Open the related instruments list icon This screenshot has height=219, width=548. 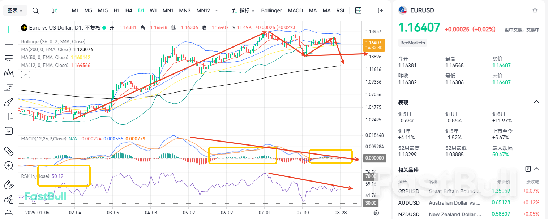[528, 169]
